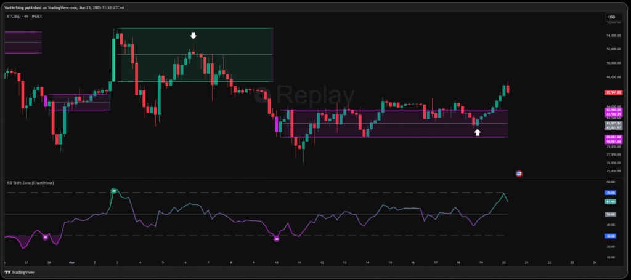Click the white up arrow marker below candles
The width and height of the screenshot is (631, 280).
(x=477, y=131)
